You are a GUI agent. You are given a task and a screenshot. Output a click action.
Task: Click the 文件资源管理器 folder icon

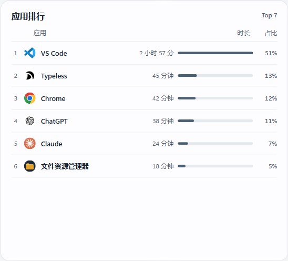[30, 166]
